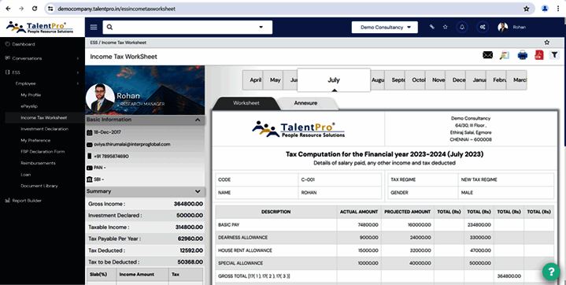The width and height of the screenshot is (566, 285).
Task: Export worksheet as PDF
Action: coord(539,55)
